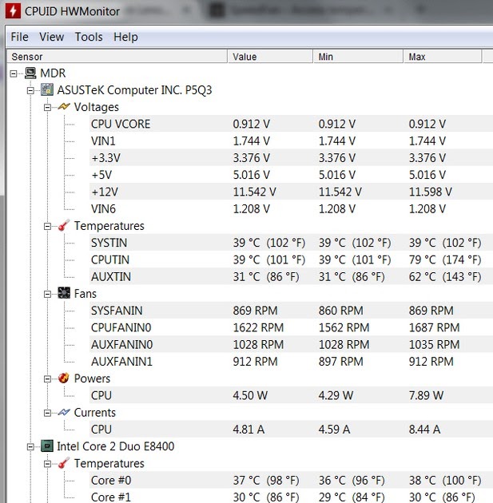Screen dimensions: 493x503
Task: Click the 62 °C max value for AUXTIN
Action: pyautogui.click(x=445, y=276)
